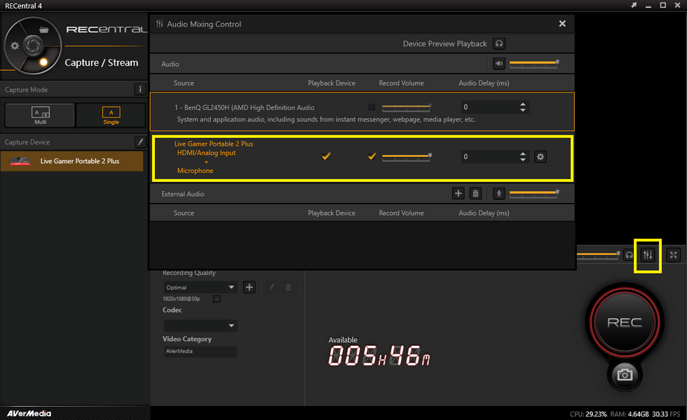Select Live Gamer Portable 2 Plus device
The width and height of the screenshot is (687, 420).
point(72,161)
